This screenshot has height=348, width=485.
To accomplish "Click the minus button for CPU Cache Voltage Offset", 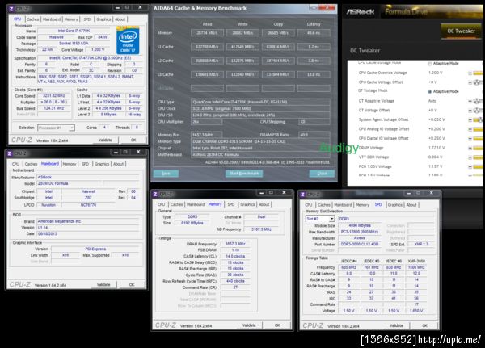I will pyautogui.click(x=470, y=82).
